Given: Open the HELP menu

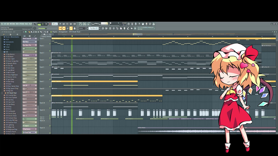Looking at the screenshot, I should click(x=30, y=24).
